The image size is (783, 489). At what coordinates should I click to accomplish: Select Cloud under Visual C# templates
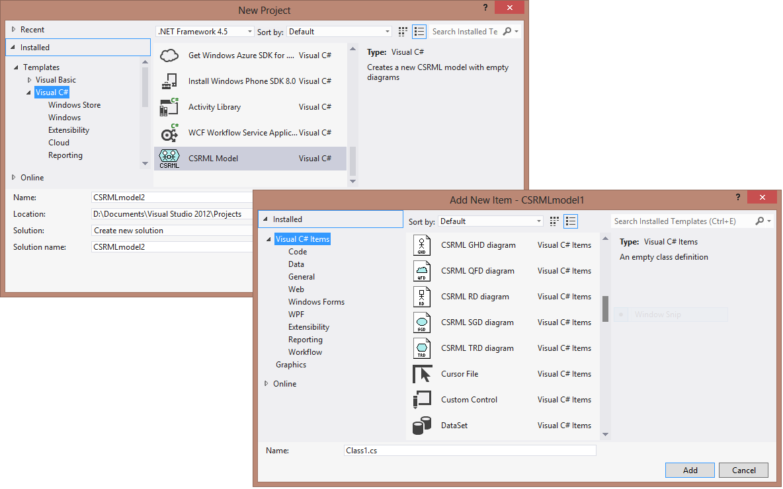coord(59,143)
